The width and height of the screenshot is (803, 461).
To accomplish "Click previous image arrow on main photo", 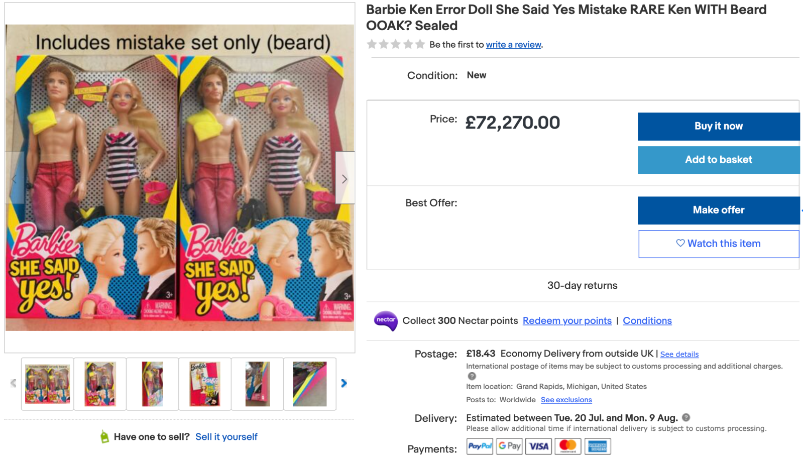I will 15,178.
